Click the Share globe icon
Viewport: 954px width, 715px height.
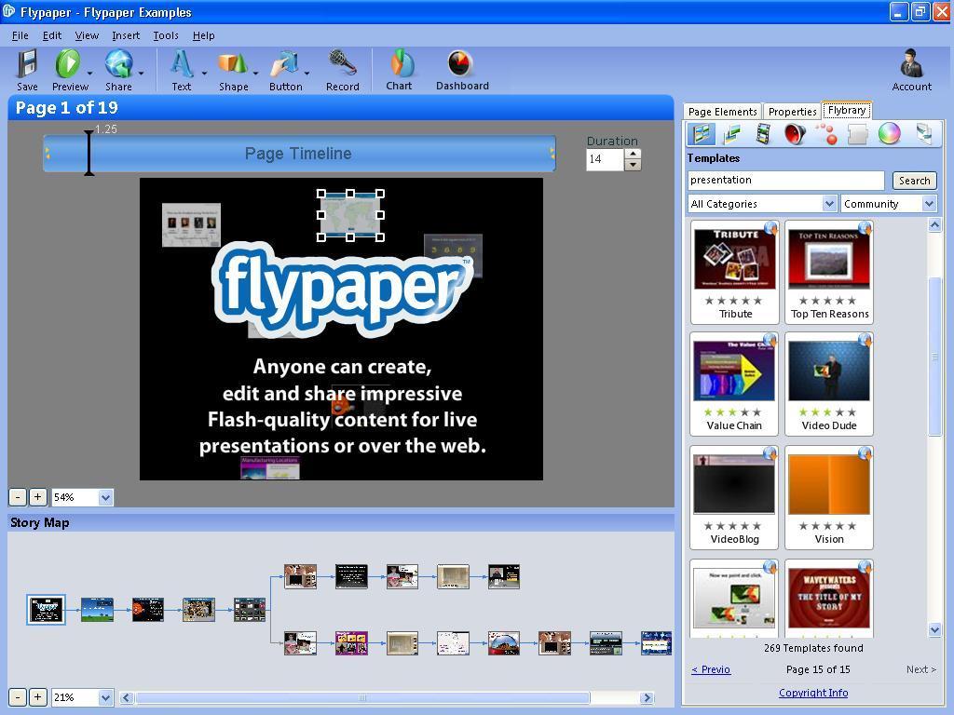[x=118, y=64]
